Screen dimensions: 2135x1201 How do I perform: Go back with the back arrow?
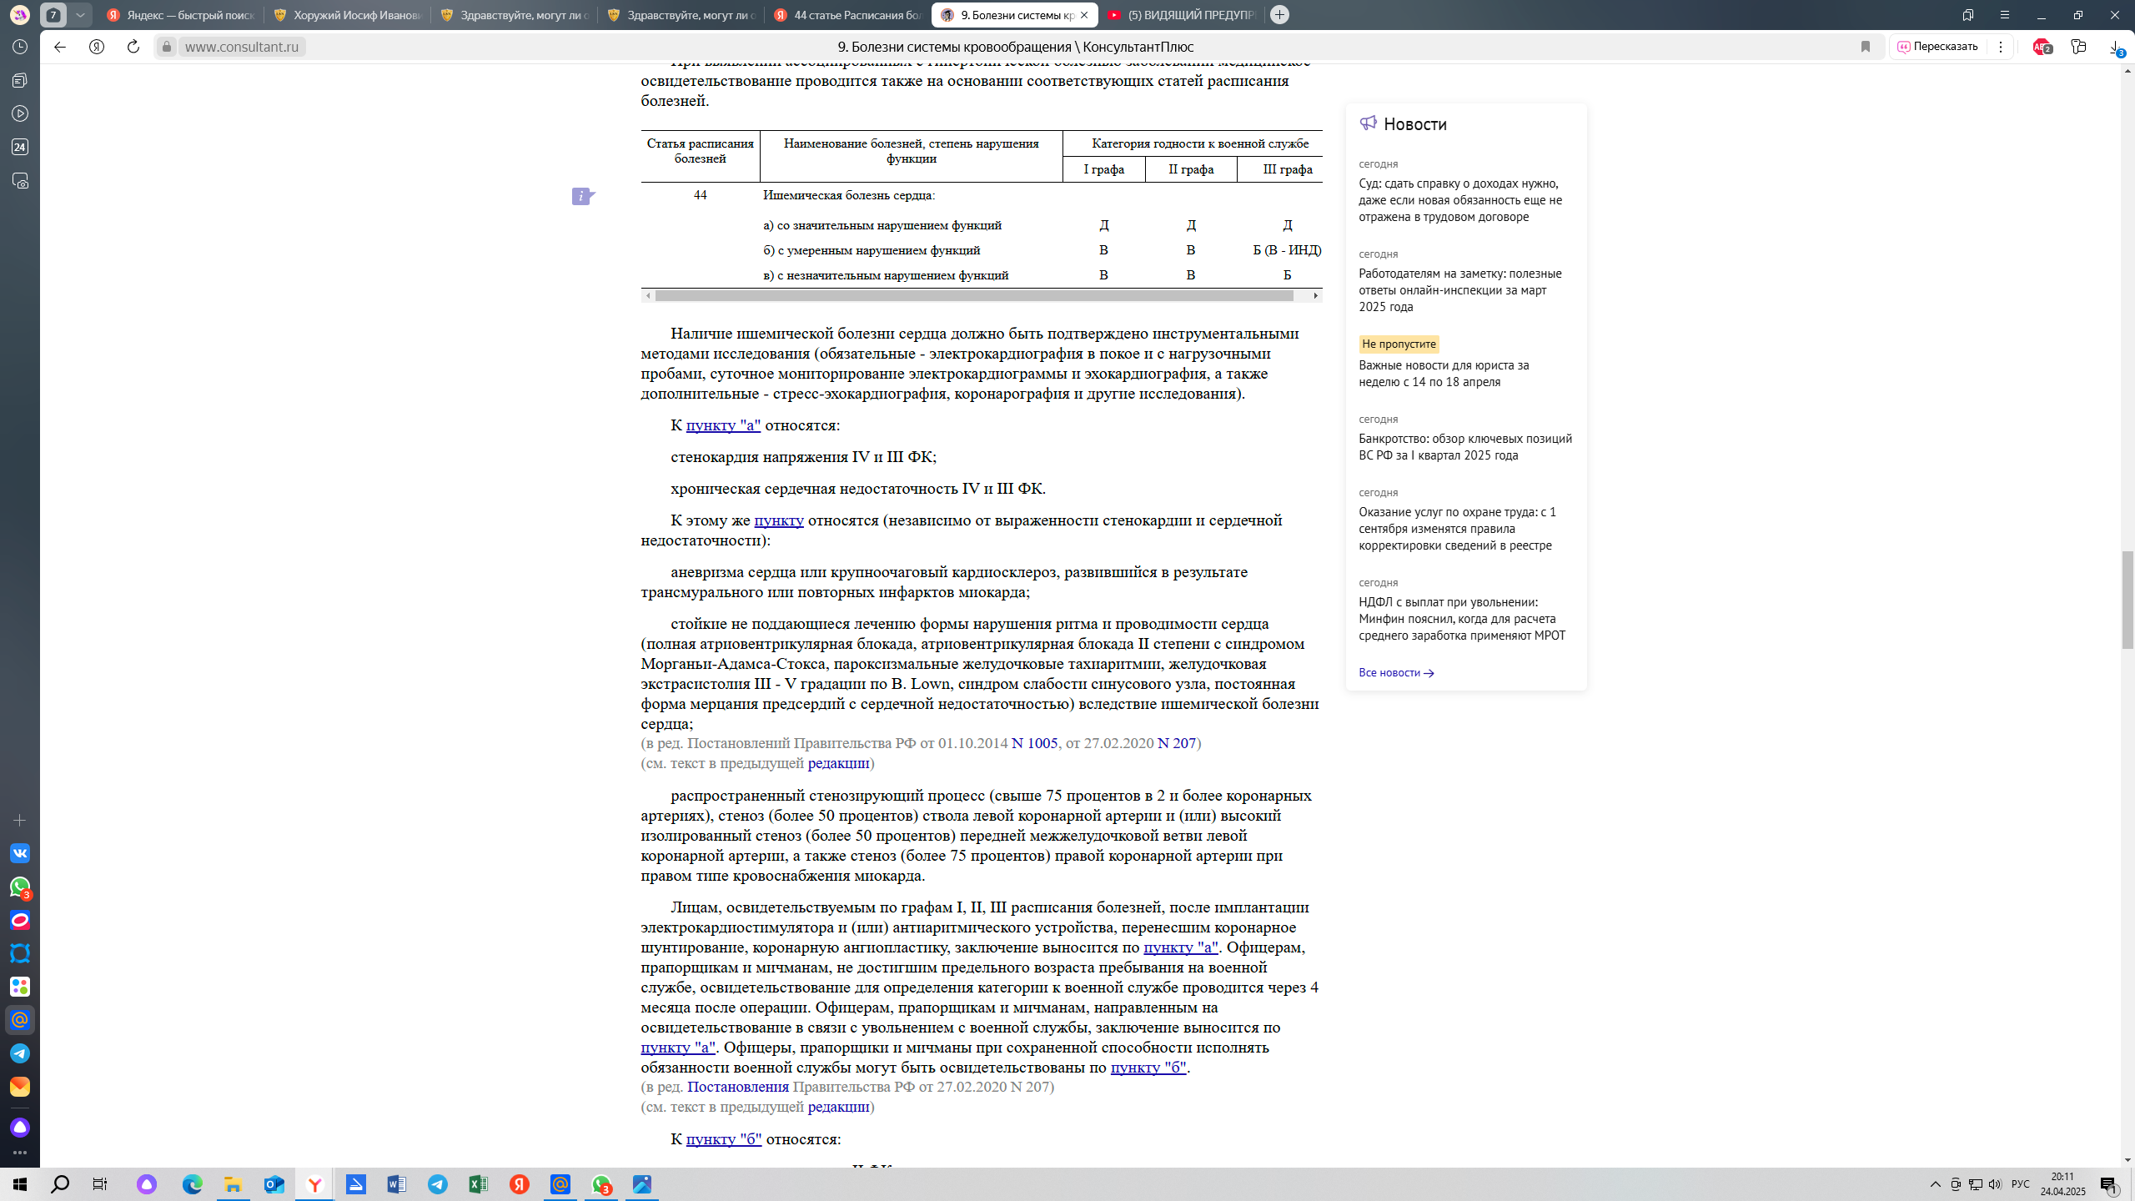point(60,47)
